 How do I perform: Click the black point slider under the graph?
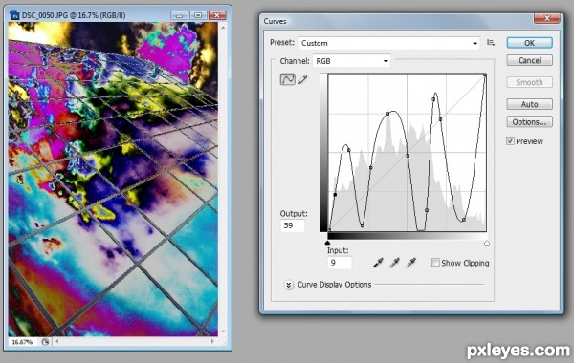pyautogui.click(x=327, y=243)
